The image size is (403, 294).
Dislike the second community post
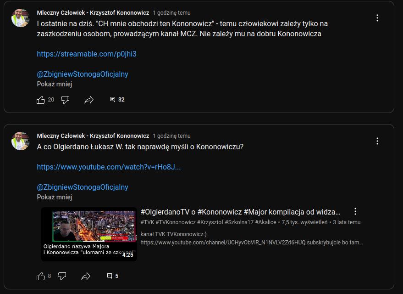click(x=62, y=276)
